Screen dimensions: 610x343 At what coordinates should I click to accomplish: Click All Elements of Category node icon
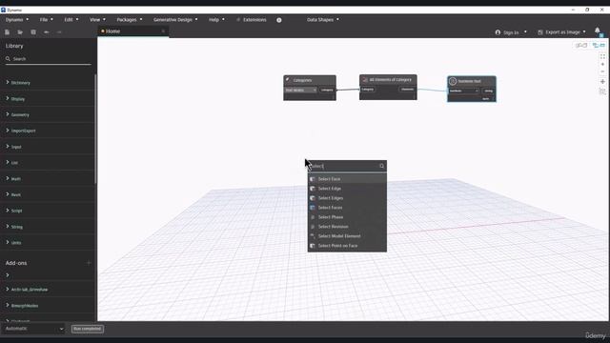click(x=364, y=80)
